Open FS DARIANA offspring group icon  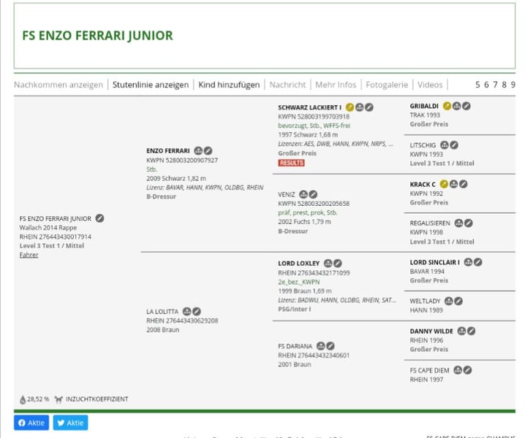321,346
